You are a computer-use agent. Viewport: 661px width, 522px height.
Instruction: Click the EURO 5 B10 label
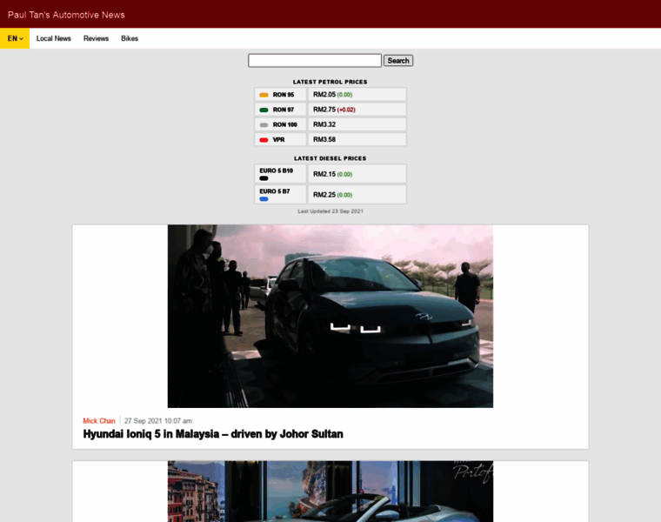(276, 171)
